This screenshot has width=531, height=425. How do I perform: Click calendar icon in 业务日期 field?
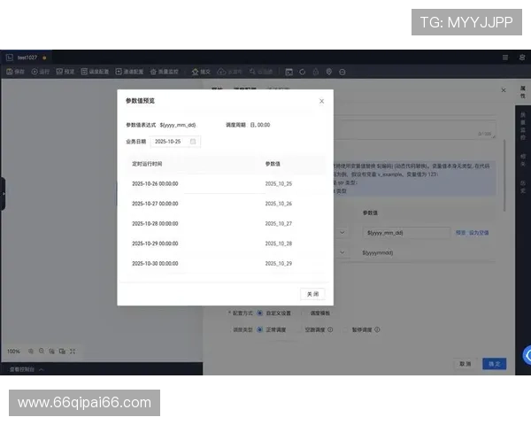pyautogui.click(x=193, y=142)
